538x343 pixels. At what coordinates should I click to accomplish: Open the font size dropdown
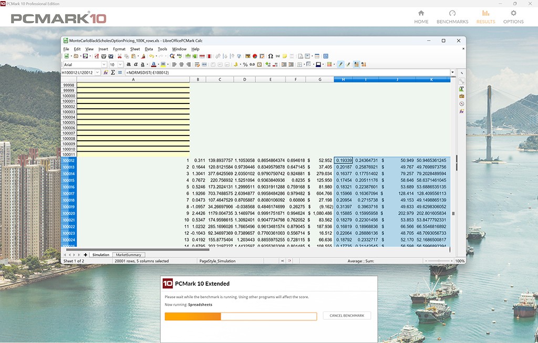(x=120, y=65)
